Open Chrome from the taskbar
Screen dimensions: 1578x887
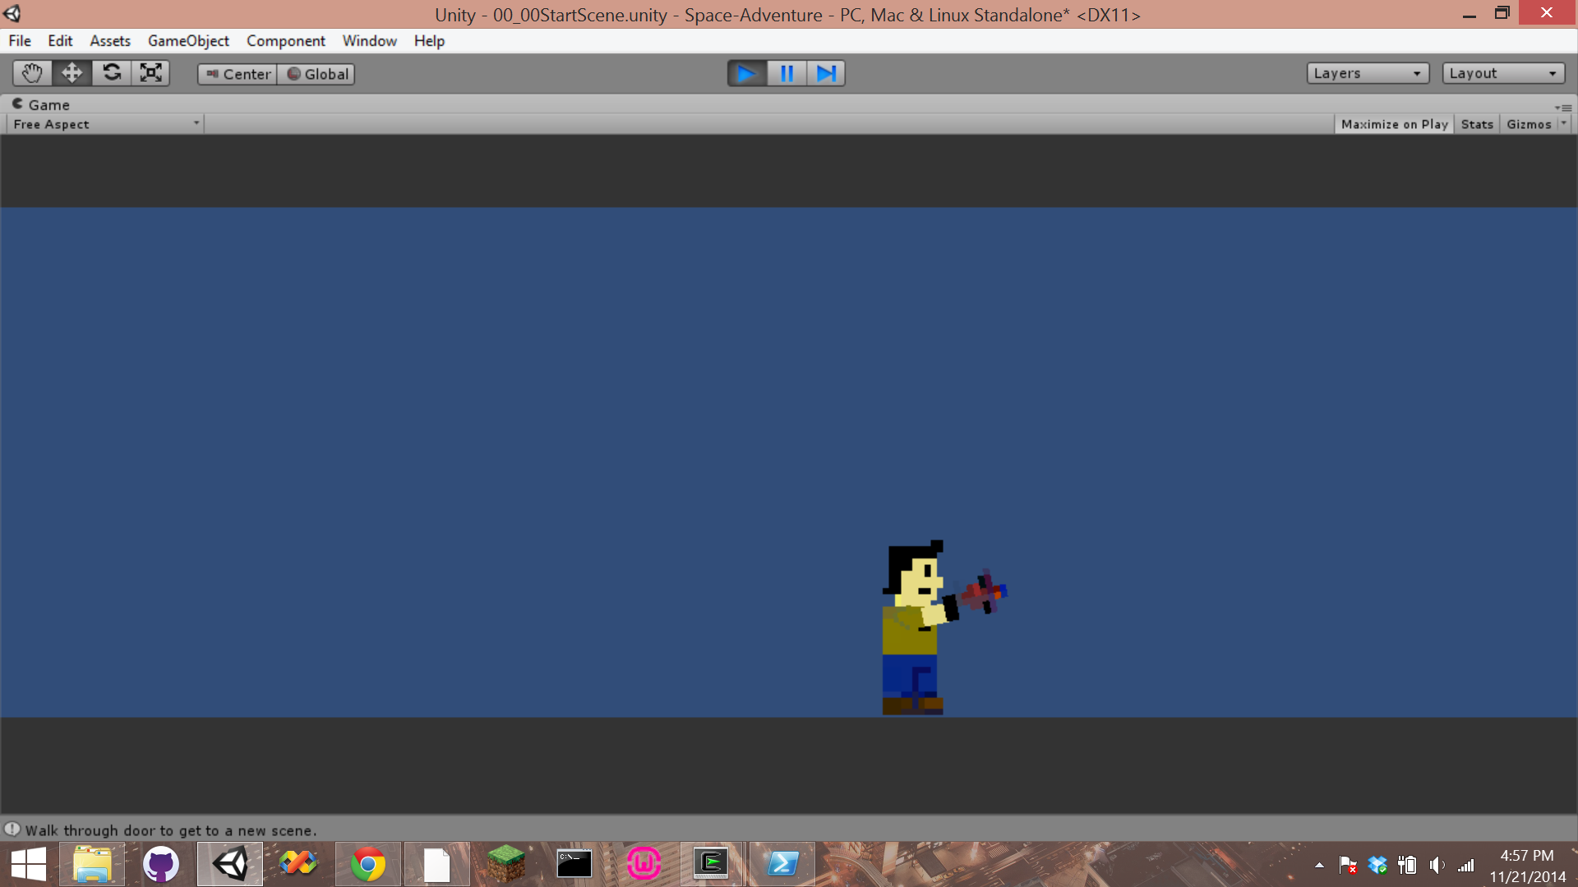(x=367, y=864)
